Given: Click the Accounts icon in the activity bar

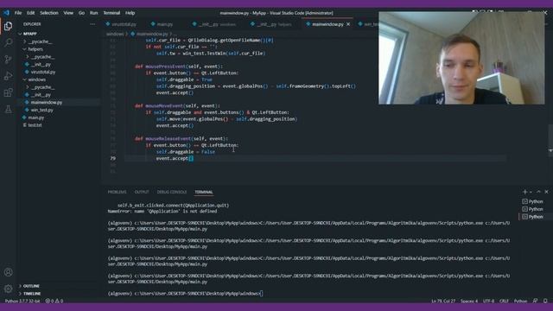Looking at the screenshot, I should [8, 272].
